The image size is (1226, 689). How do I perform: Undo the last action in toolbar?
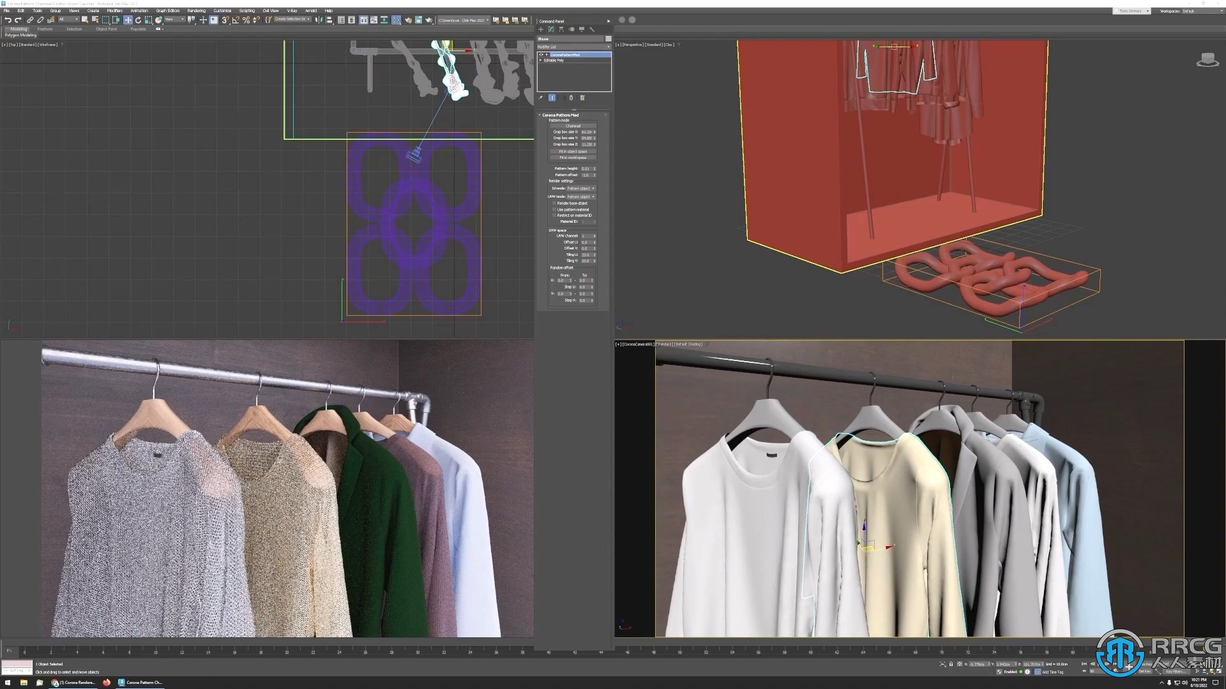click(x=8, y=20)
